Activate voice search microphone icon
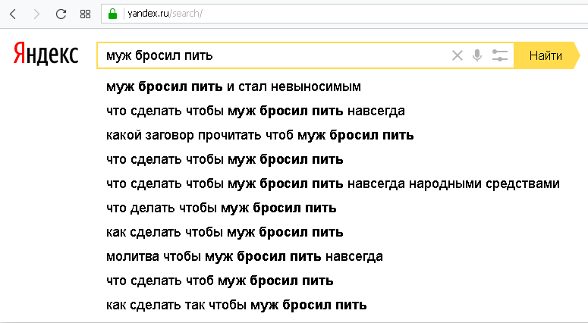588x323 pixels. pyautogui.click(x=477, y=55)
